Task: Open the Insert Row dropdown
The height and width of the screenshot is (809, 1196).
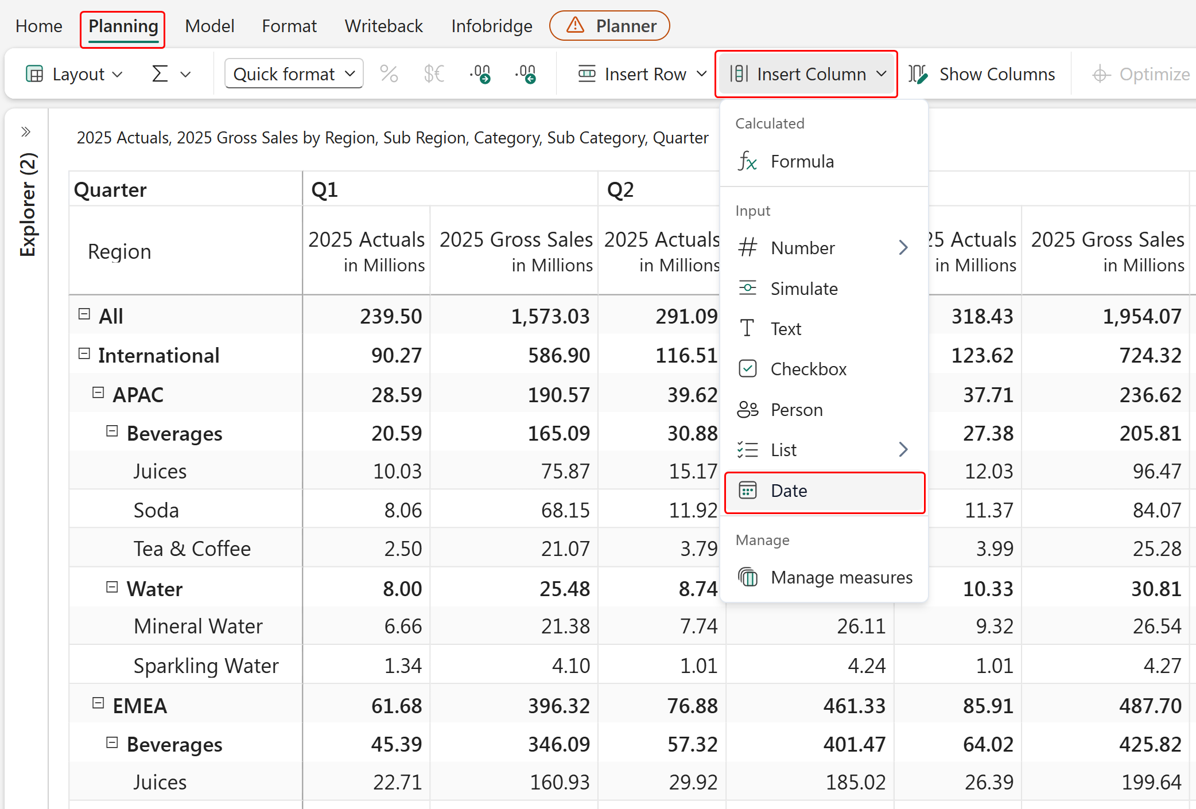Action: pyautogui.click(x=642, y=74)
